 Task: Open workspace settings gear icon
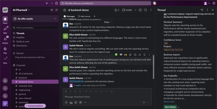coord(52,10)
